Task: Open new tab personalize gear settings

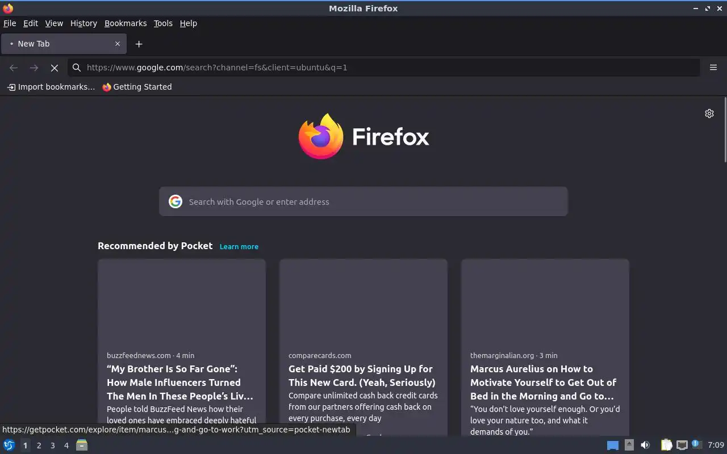Action: coord(709,113)
